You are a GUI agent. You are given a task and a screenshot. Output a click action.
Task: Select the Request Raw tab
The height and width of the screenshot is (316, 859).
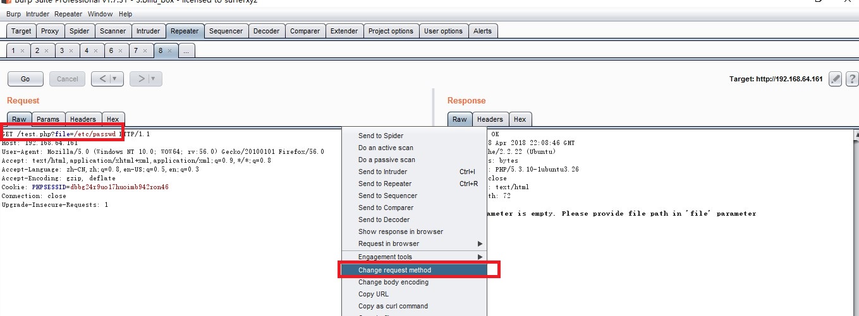[x=19, y=119]
